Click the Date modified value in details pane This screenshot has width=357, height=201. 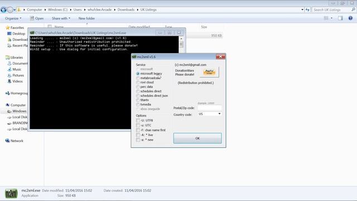[79, 190]
